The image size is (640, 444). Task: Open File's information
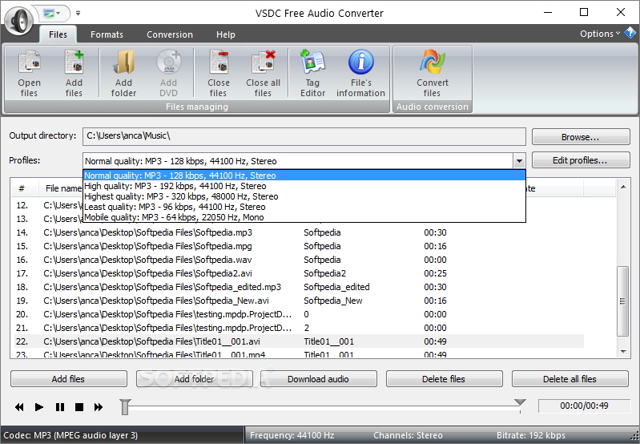[360, 74]
